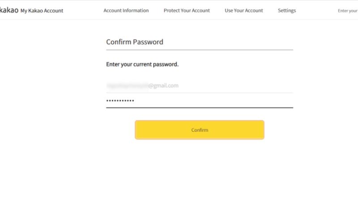The height and width of the screenshot is (224, 358).
Task: Open My Kakao Account home link
Action: (x=42, y=11)
